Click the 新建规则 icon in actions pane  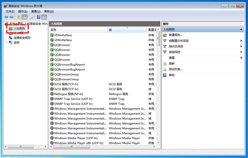click(x=165, y=35)
